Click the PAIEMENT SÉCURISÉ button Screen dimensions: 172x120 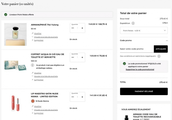tap(144, 91)
